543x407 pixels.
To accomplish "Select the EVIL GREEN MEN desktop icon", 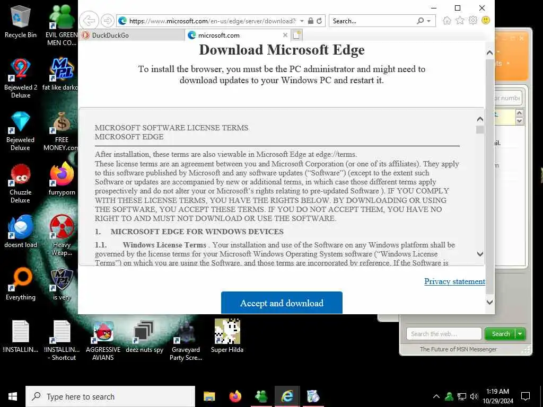I will click(x=62, y=25).
